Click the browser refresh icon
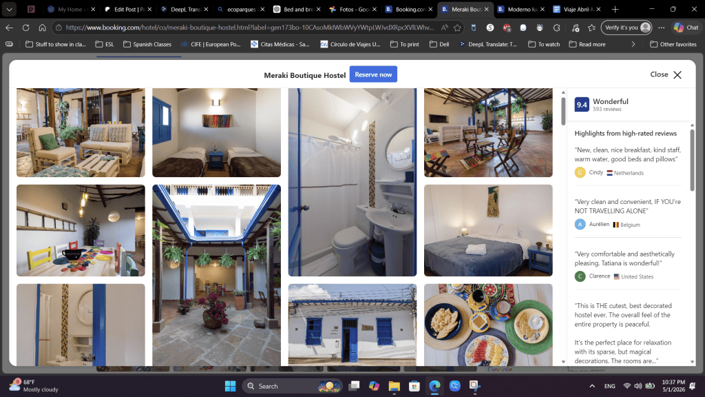The image size is (705, 397). [x=25, y=28]
